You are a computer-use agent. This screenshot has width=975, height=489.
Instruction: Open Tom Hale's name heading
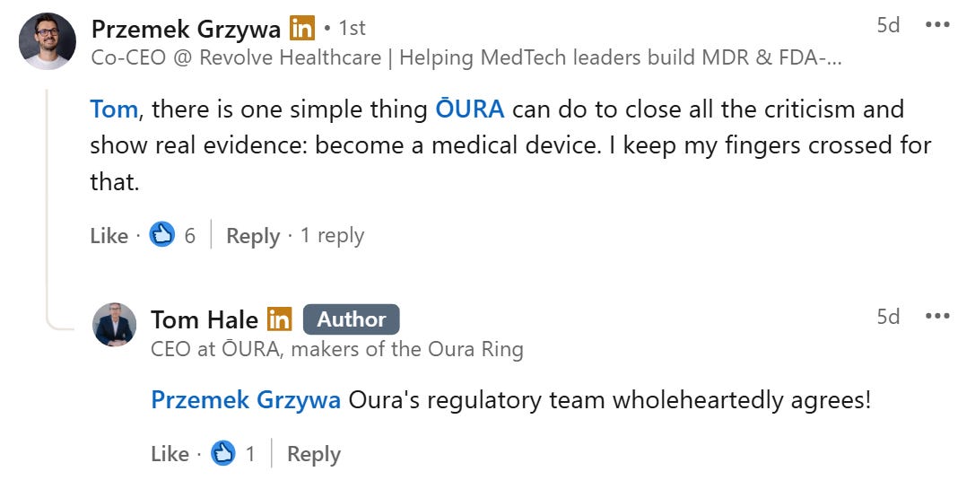coord(205,319)
